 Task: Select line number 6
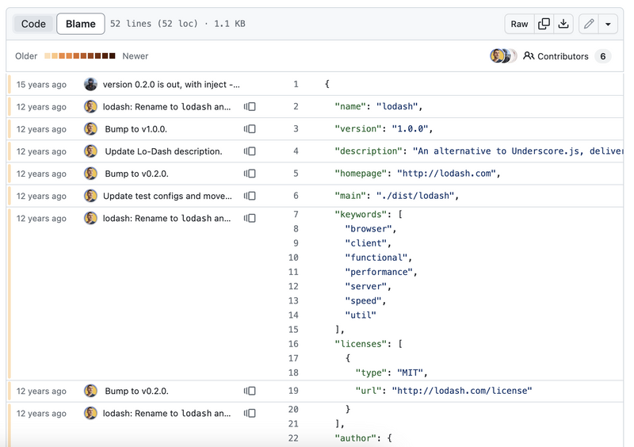[296, 196]
